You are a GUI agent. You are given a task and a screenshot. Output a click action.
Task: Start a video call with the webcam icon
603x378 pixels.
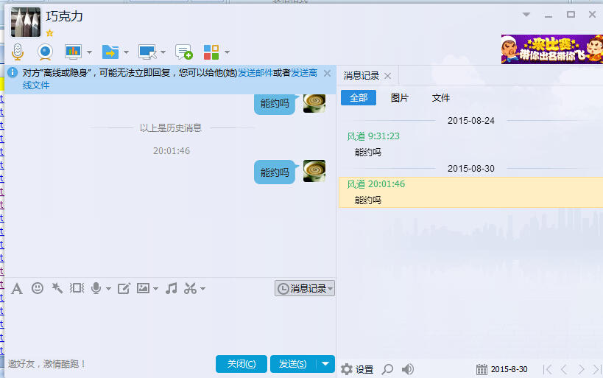click(x=45, y=52)
